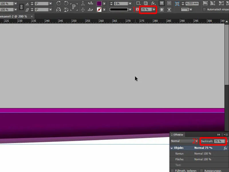This screenshot has width=229, height=172.
Task: Click the Deckkraft 75 % field
Action: (220, 141)
